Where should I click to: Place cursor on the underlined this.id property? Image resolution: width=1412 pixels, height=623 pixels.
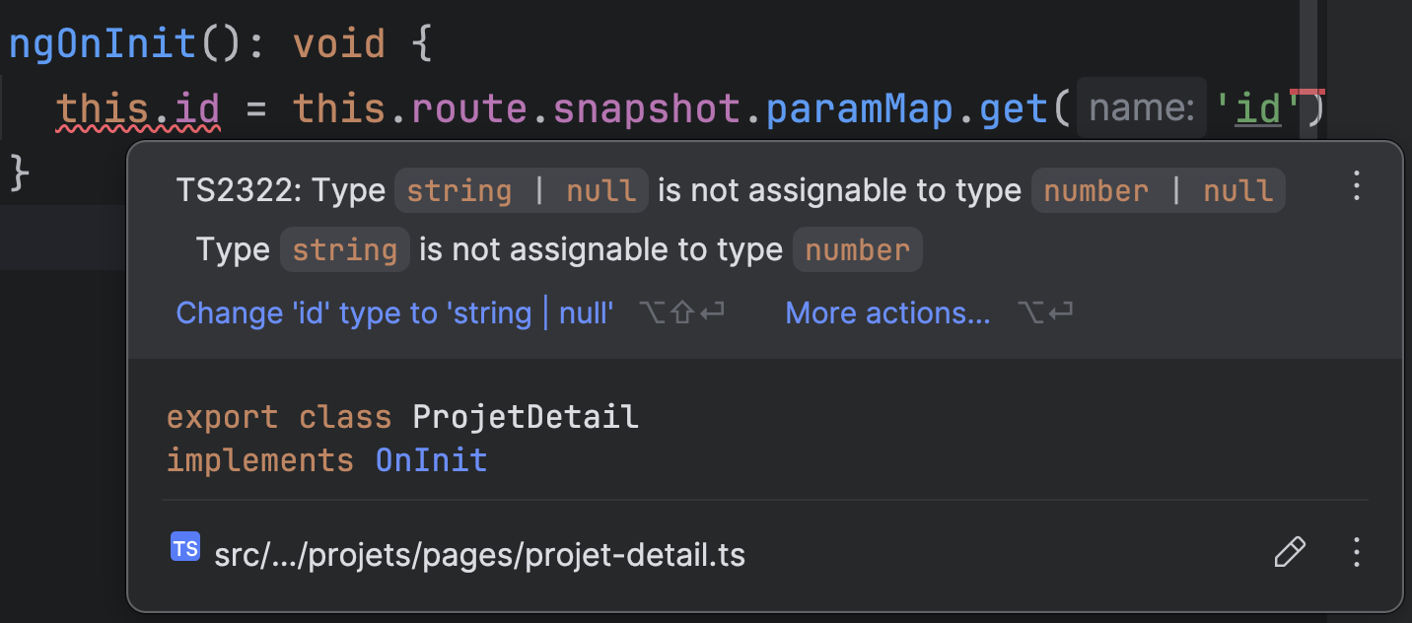coord(196,108)
